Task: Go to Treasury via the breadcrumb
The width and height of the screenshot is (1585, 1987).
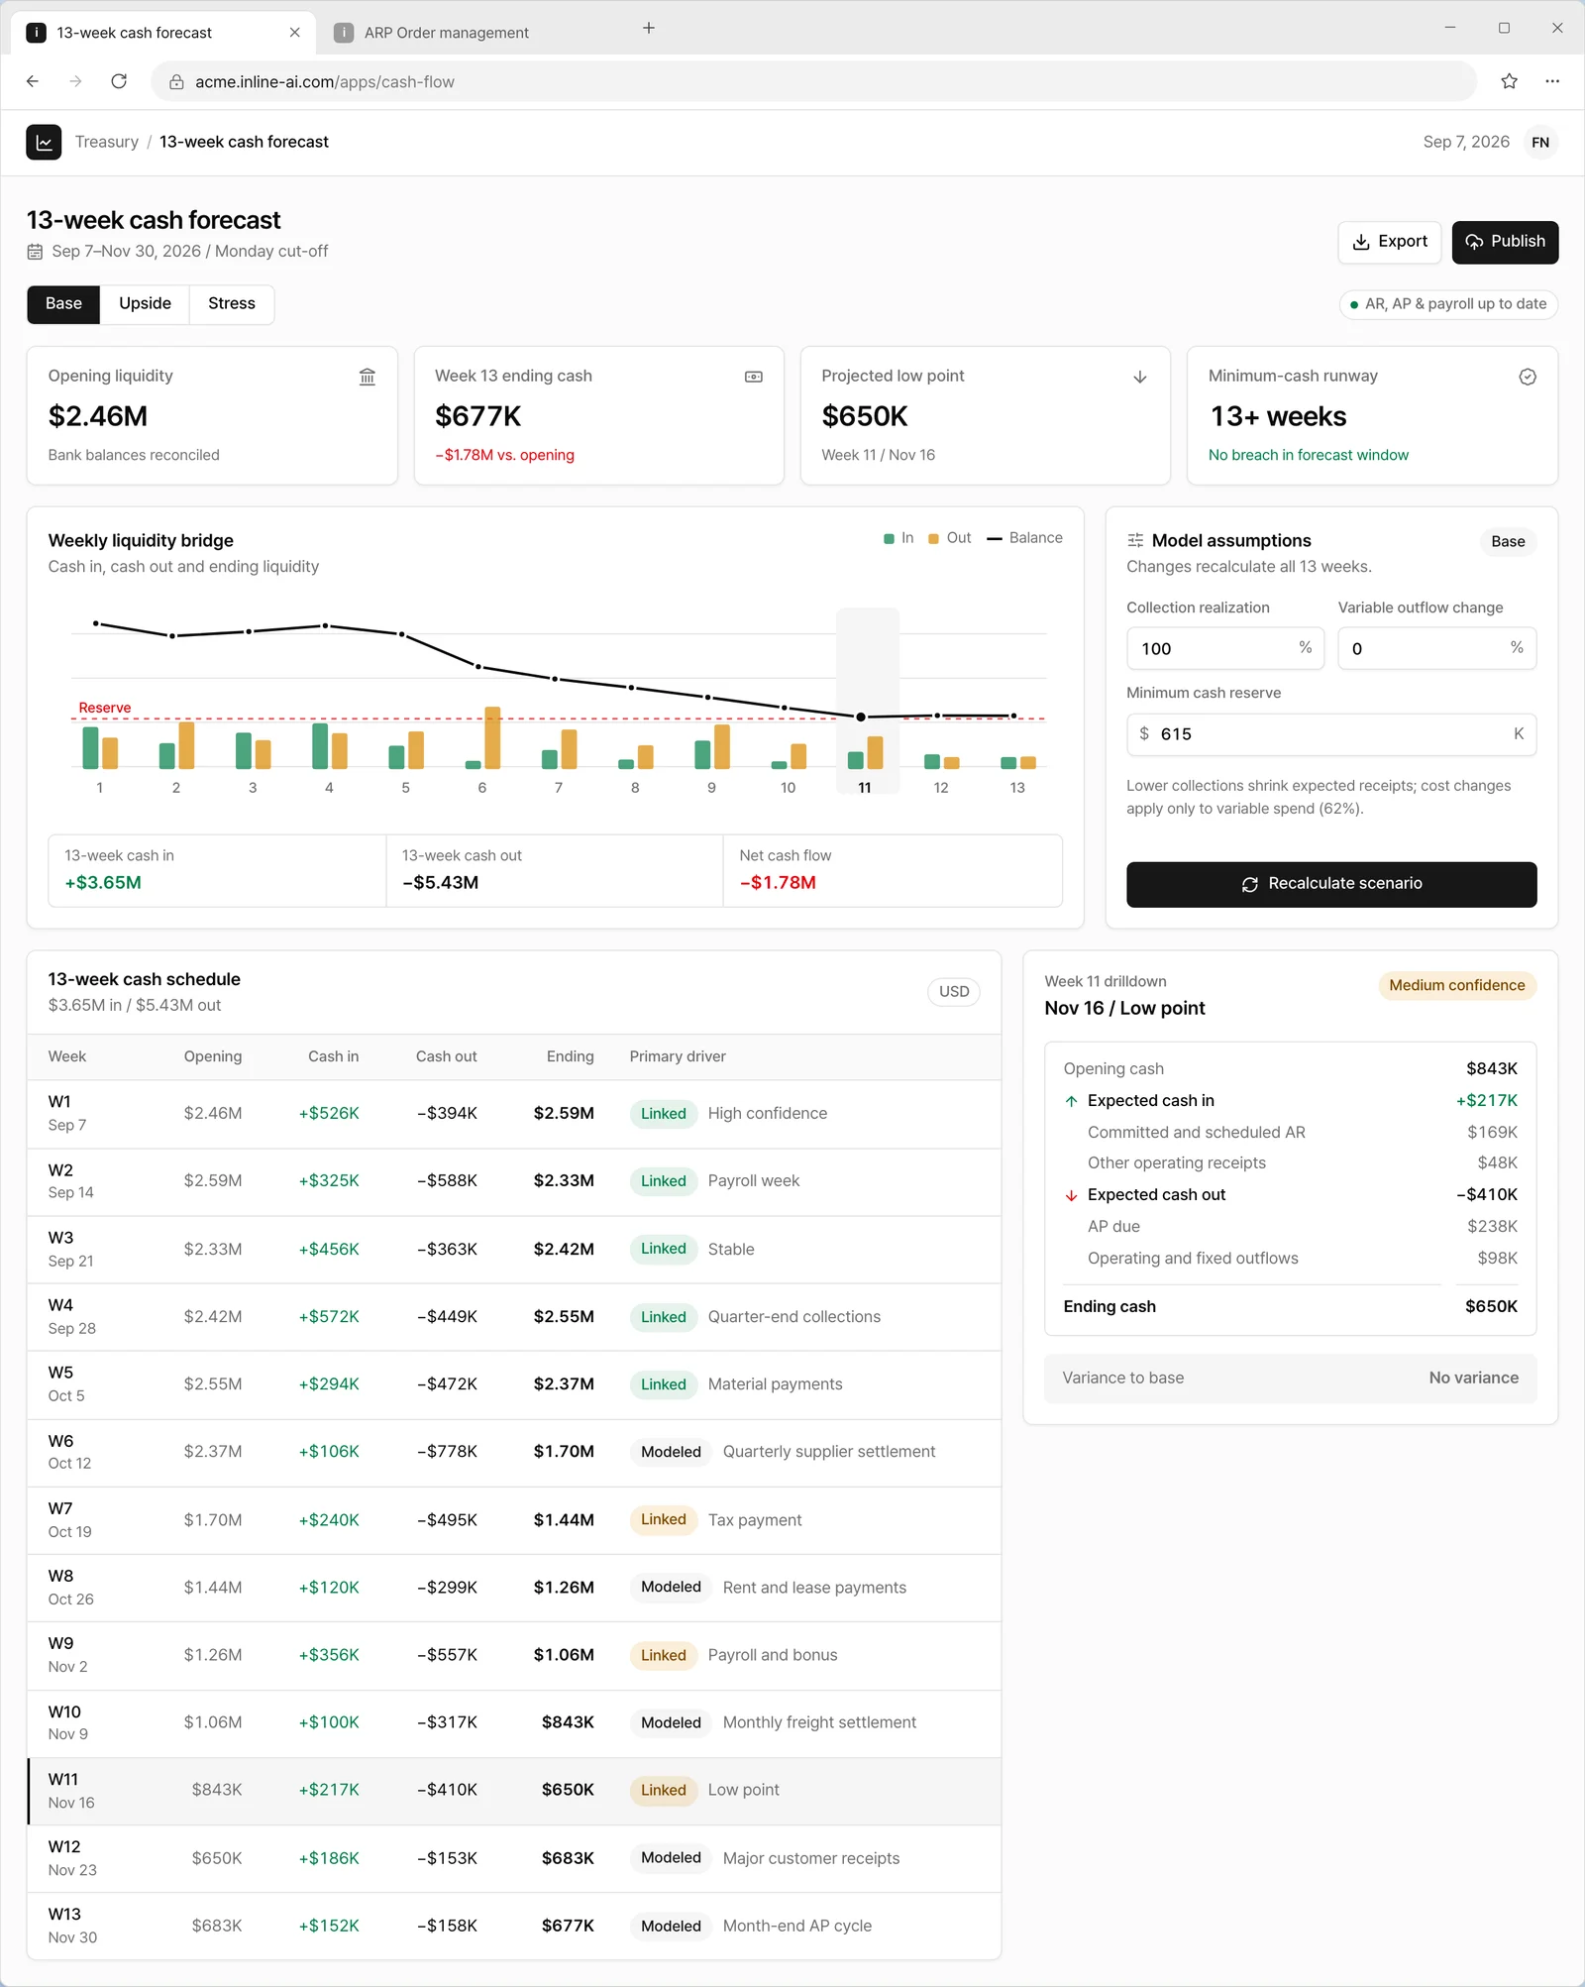Action: (107, 143)
